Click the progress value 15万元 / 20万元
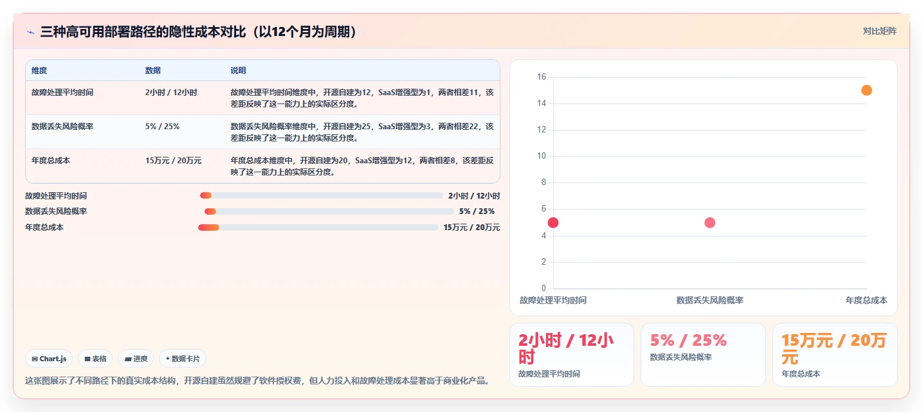Viewport: 923px width, 412px height. [471, 228]
